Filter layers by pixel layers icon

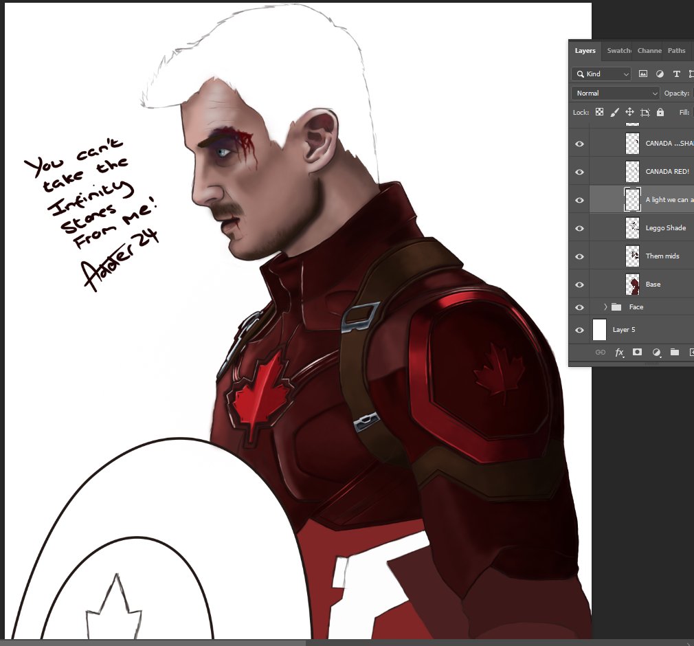(x=642, y=74)
